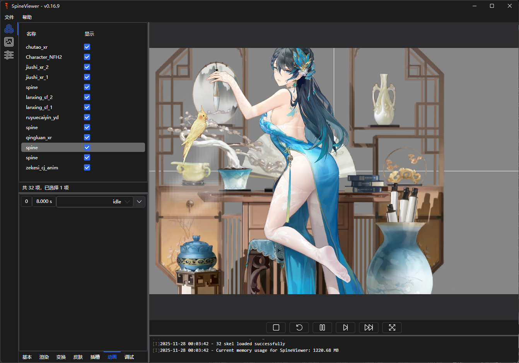Click the status text 共 32 项
This screenshot has width=519, height=363.
32,187
